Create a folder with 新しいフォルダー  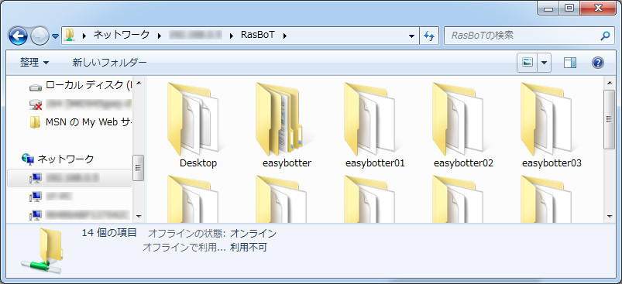coord(109,62)
